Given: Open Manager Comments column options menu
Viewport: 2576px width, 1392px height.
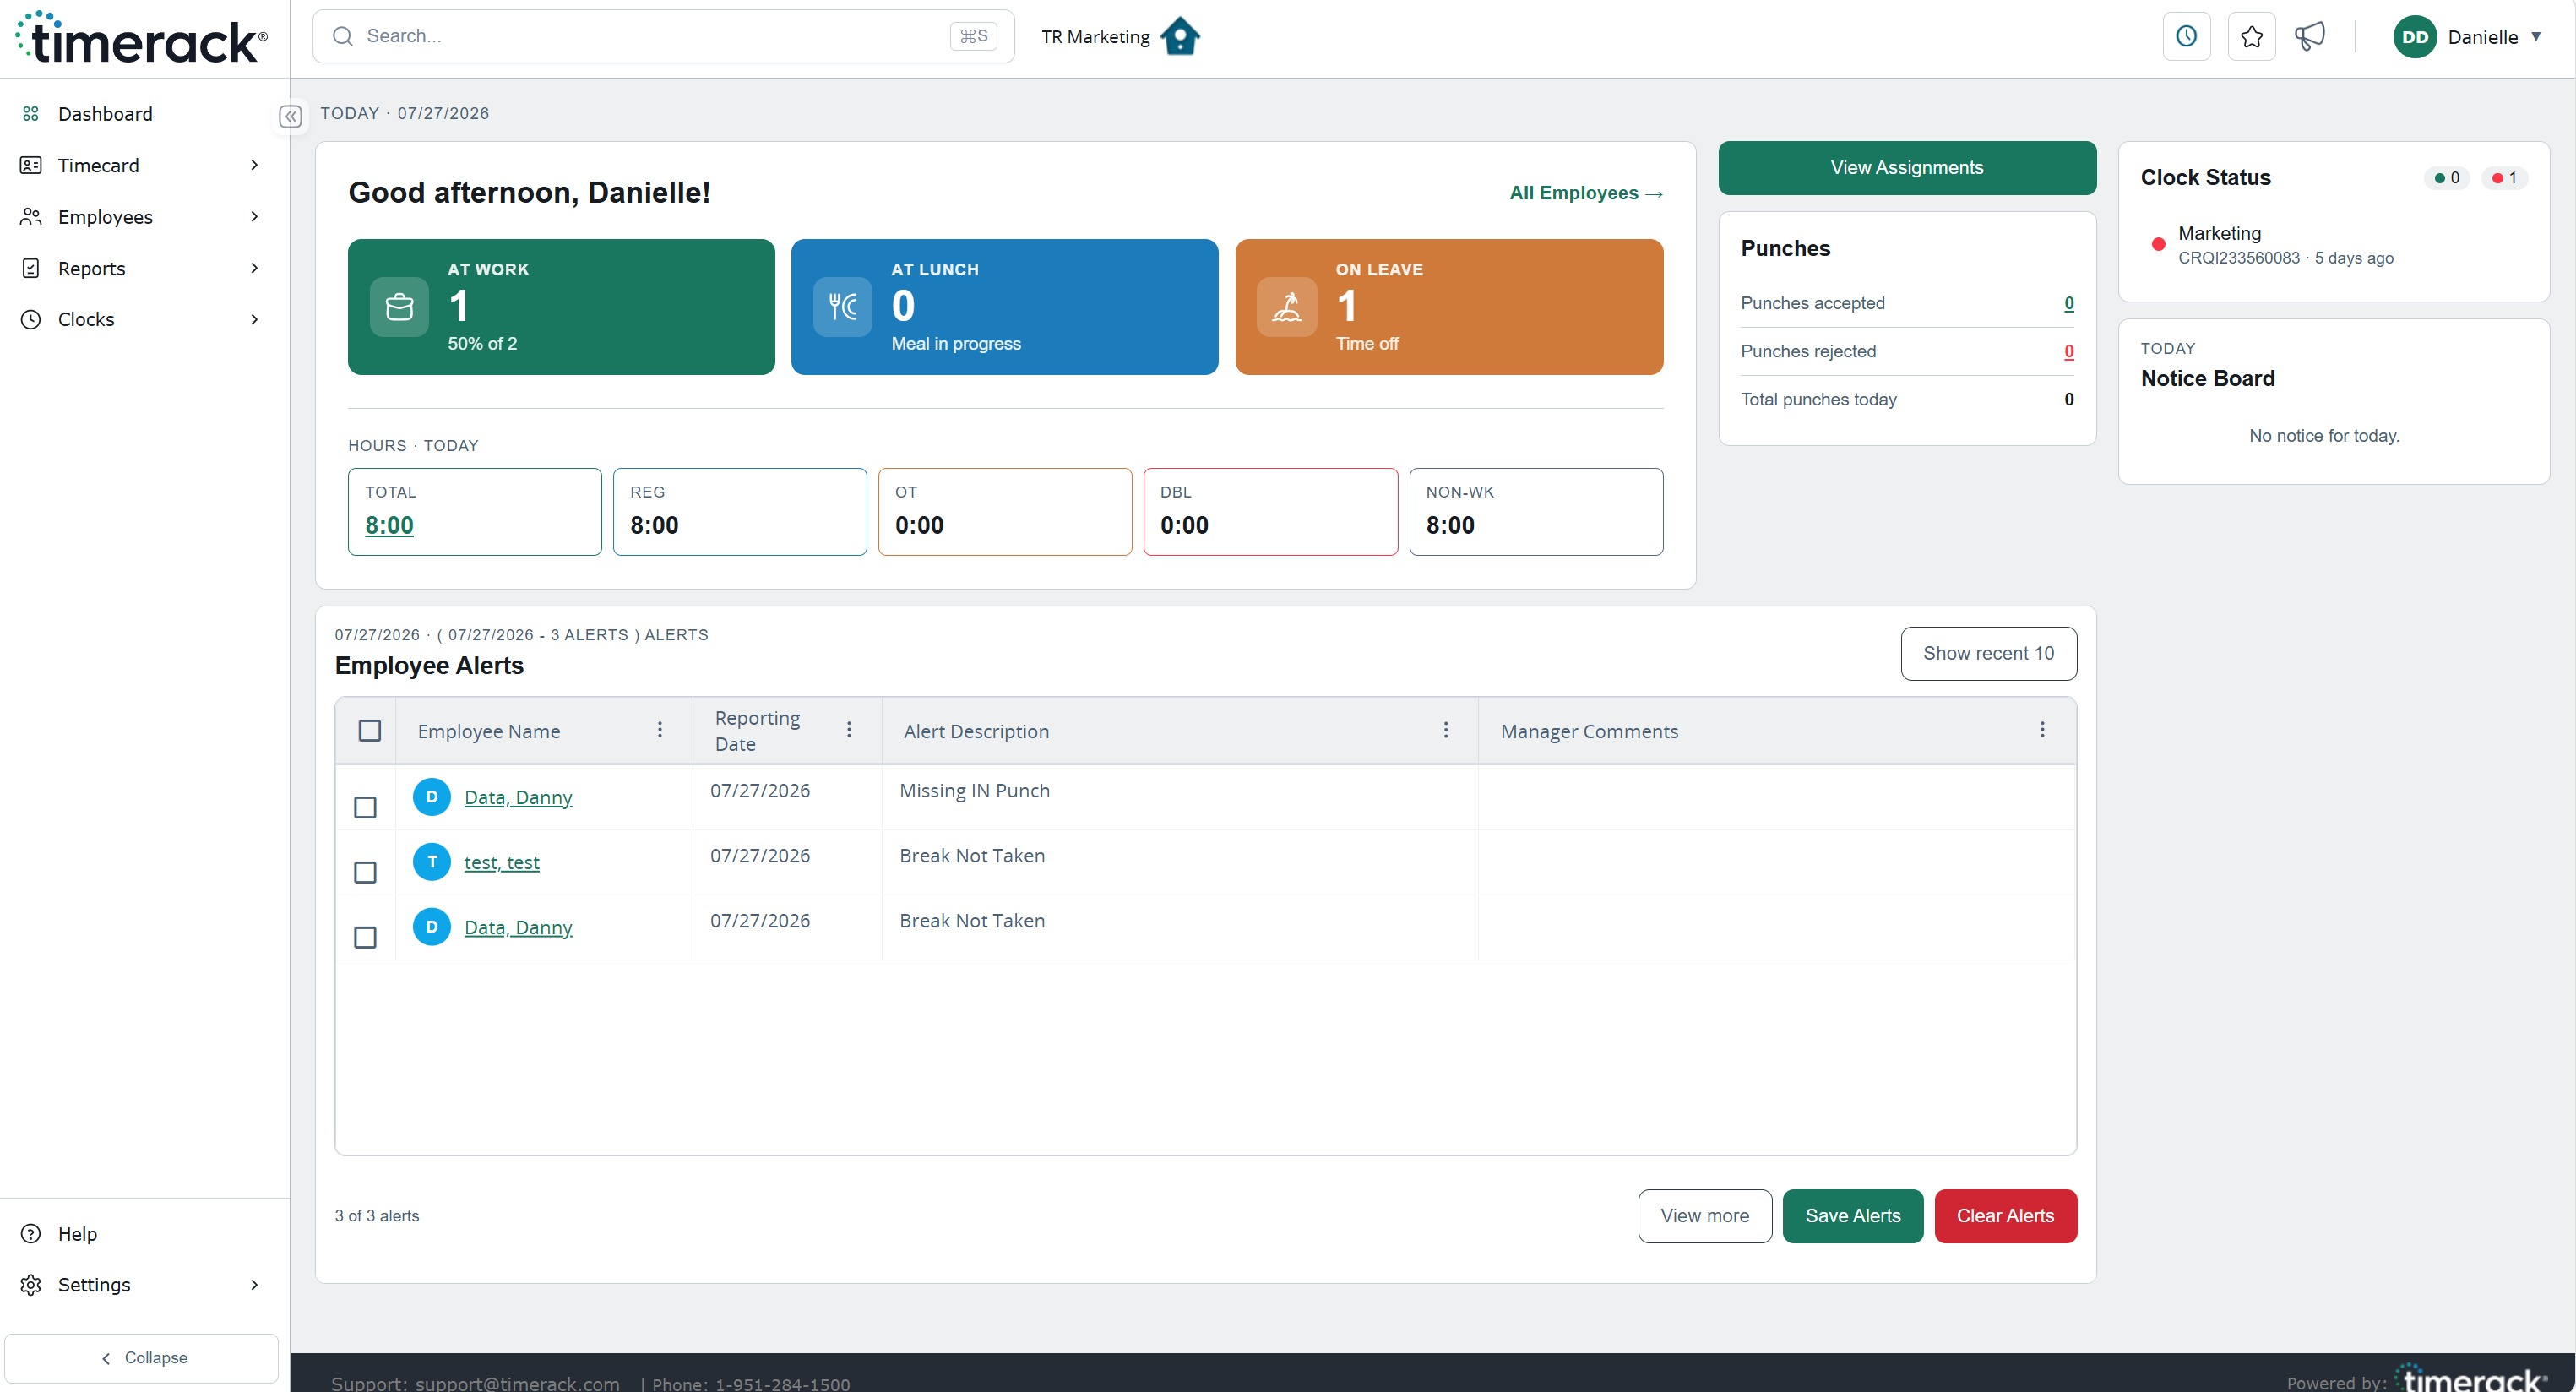Looking at the screenshot, I should click(x=2042, y=730).
